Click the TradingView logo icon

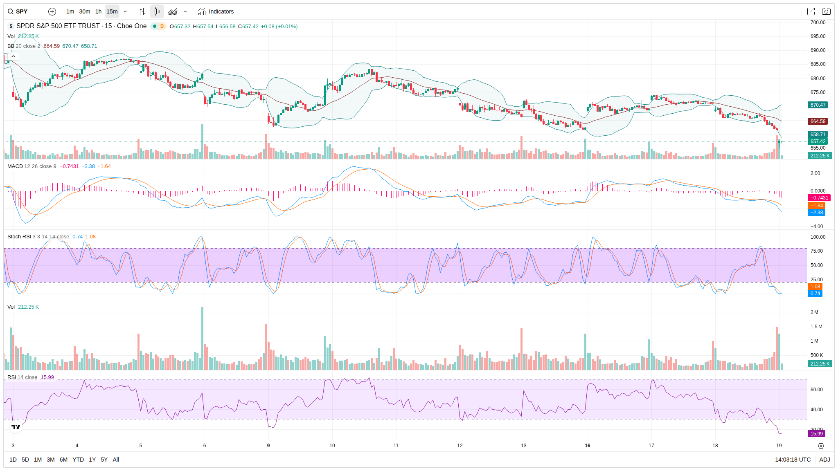[x=16, y=427]
